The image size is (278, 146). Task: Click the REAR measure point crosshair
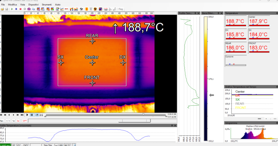pos(92,41)
